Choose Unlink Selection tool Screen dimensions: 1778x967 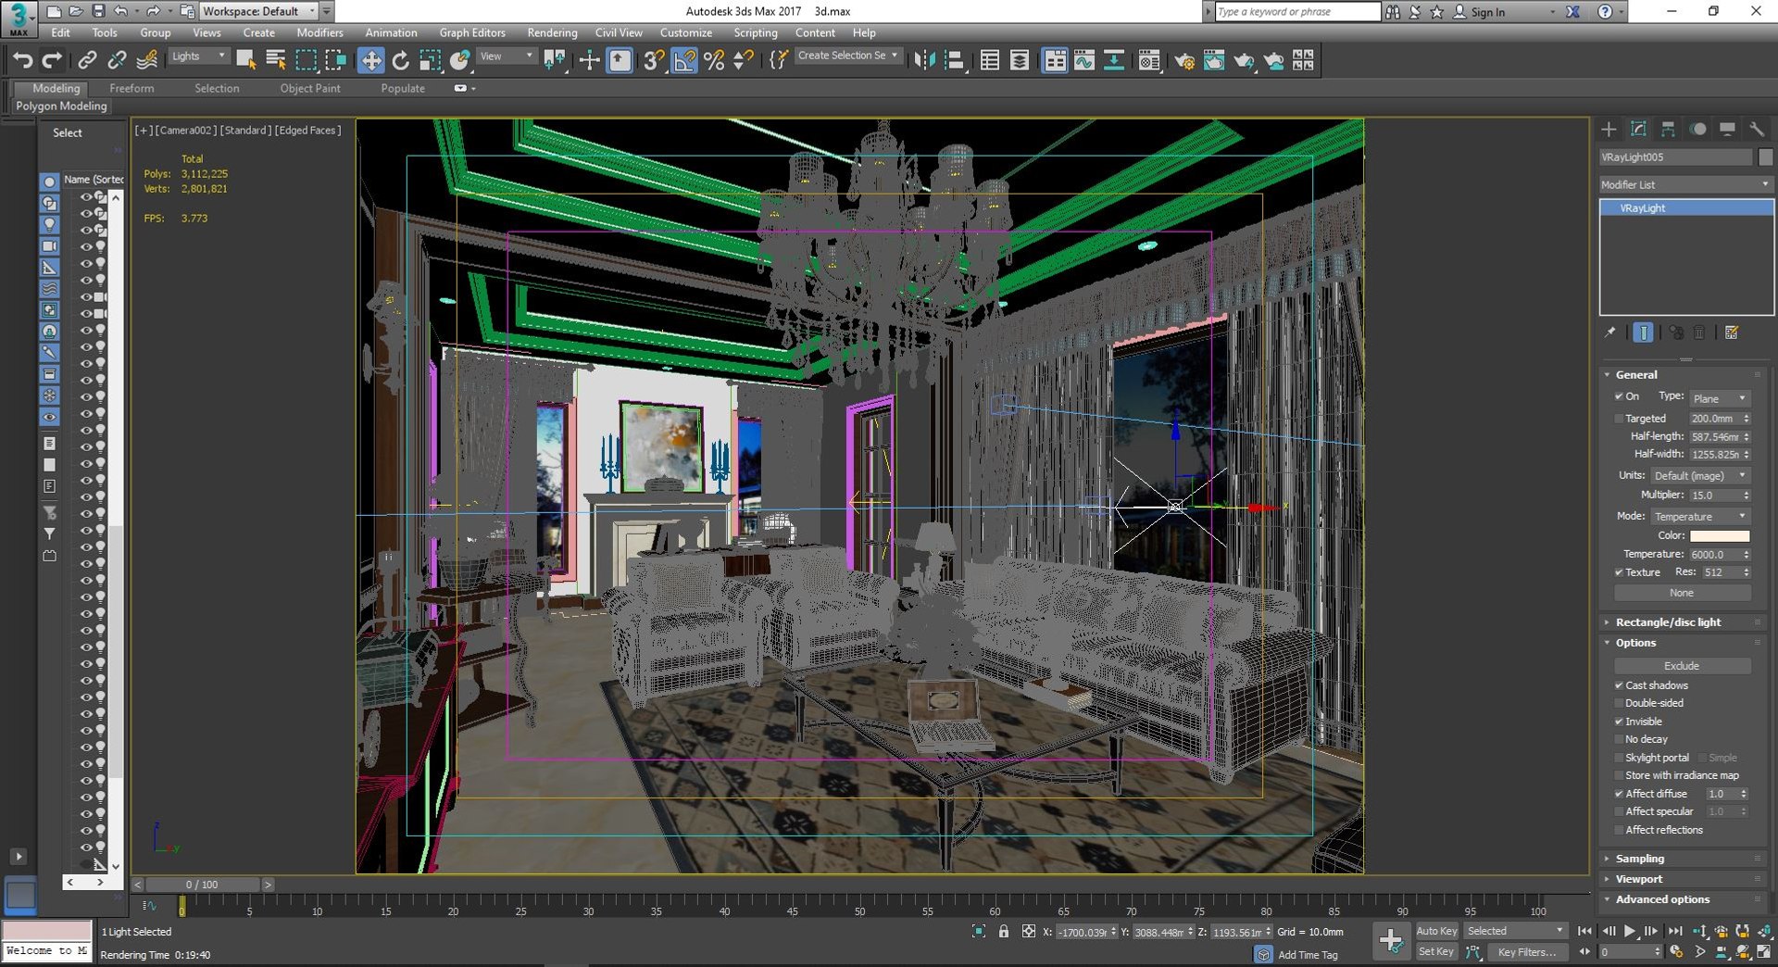click(117, 61)
